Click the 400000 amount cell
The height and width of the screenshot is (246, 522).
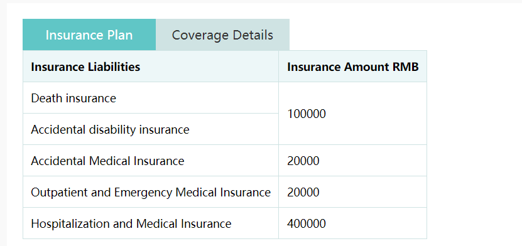[352, 223]
